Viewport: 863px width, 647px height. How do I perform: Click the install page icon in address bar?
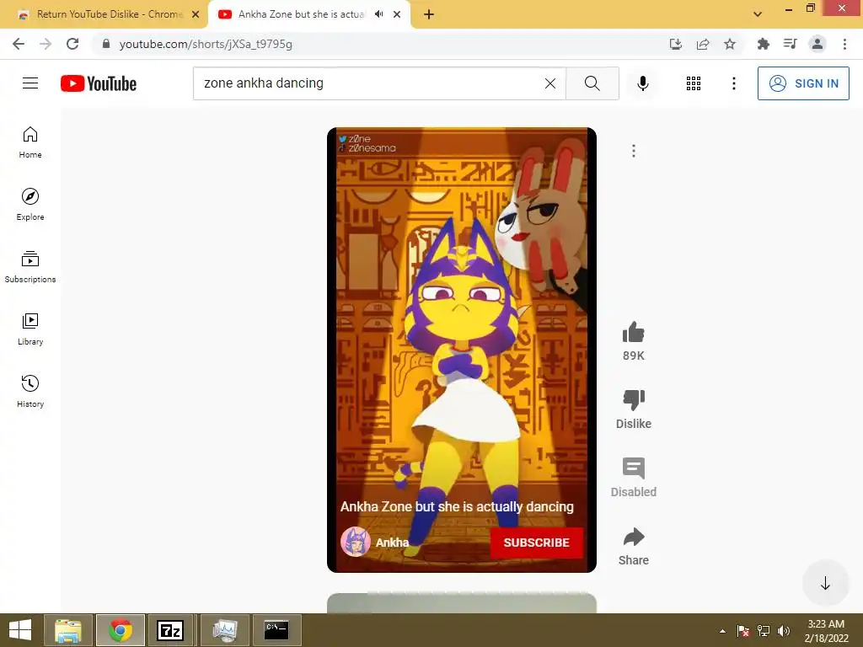point(675,44)
